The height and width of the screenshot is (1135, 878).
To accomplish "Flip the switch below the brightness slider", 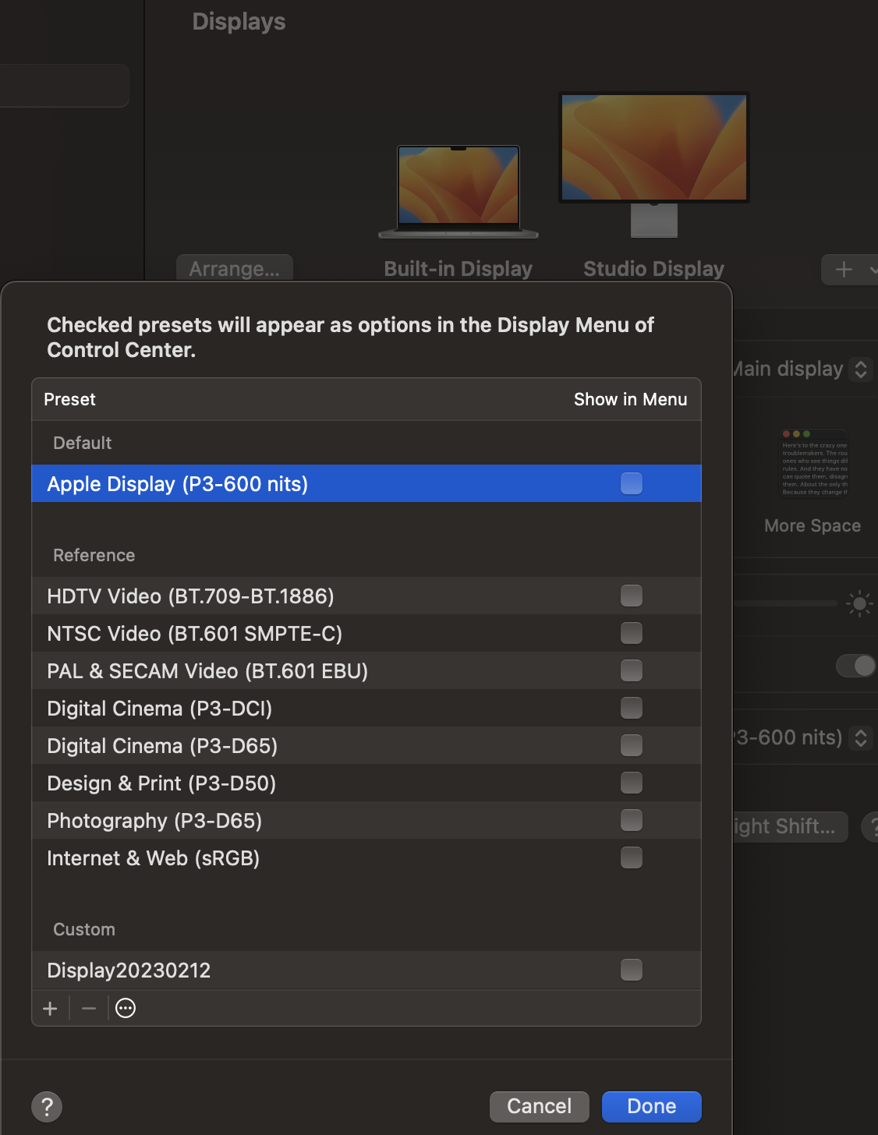I will pos(856,666).
